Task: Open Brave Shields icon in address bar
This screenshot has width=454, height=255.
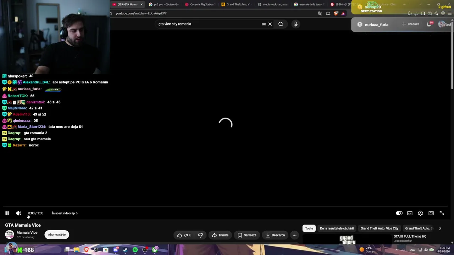Action: (336, 13)
